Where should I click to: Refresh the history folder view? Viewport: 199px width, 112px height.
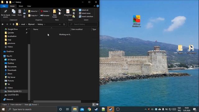point(64,24)
